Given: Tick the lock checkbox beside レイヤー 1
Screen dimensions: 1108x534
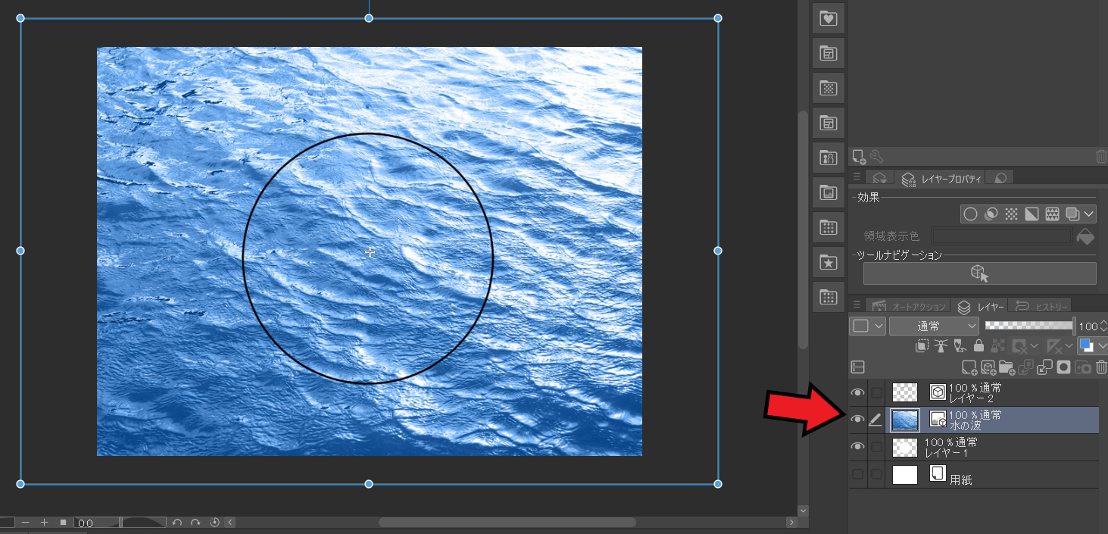Looking at the screenshot, I should coord(876,447).
